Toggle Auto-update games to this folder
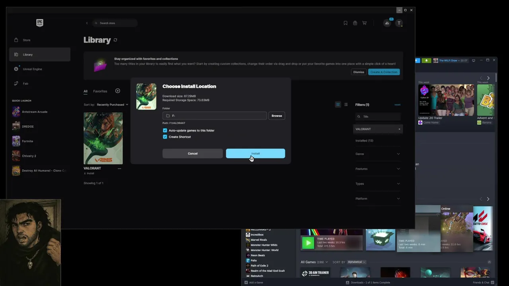Screen dimensions: 509x286 (165, 130)
